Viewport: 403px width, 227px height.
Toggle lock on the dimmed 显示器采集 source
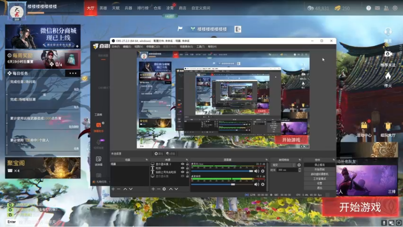[187, 176]
